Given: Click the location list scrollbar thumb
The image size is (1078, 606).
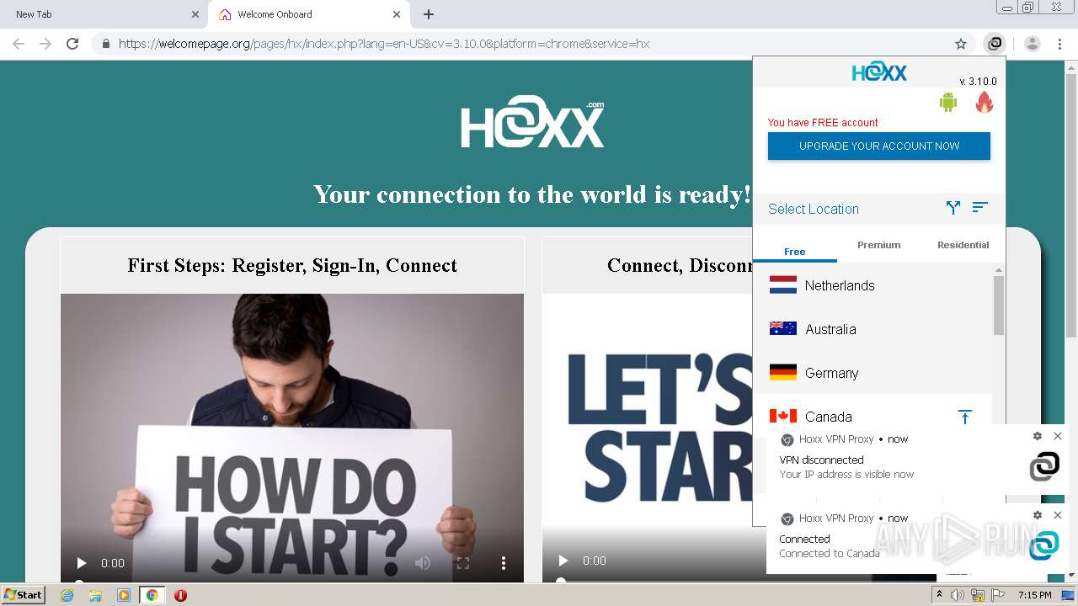Looking at the screenshot, I should coord(999,305).
